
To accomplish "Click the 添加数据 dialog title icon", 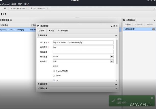I will pos(38,26).
